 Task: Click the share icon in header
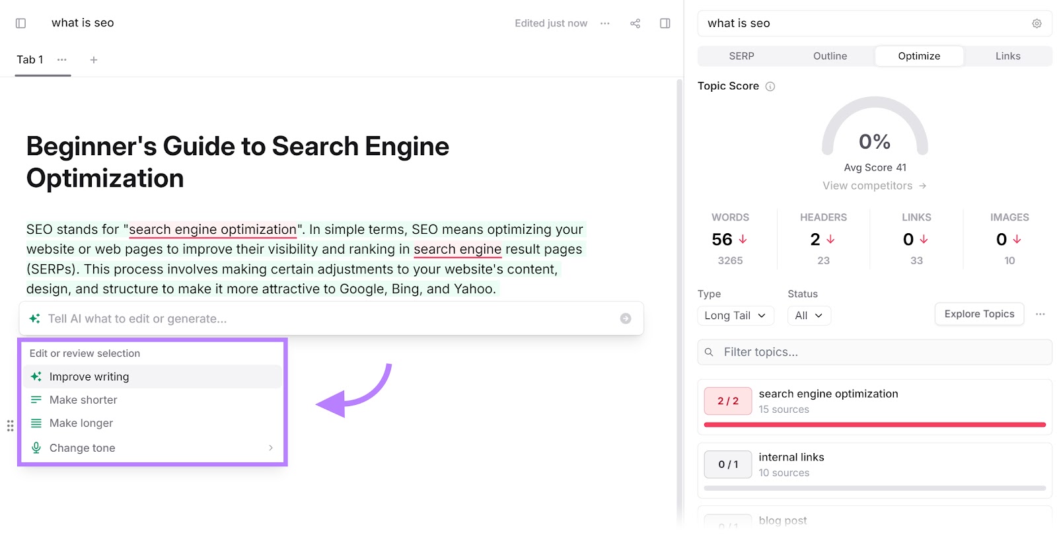click(636, 23)
